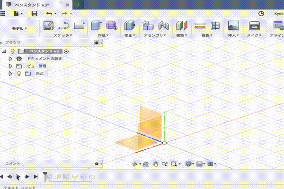Toggle visibility of ペンスタンド v3 component
Image resolution: width=284 pixels, height=189 pixels.
click(12, 52)
